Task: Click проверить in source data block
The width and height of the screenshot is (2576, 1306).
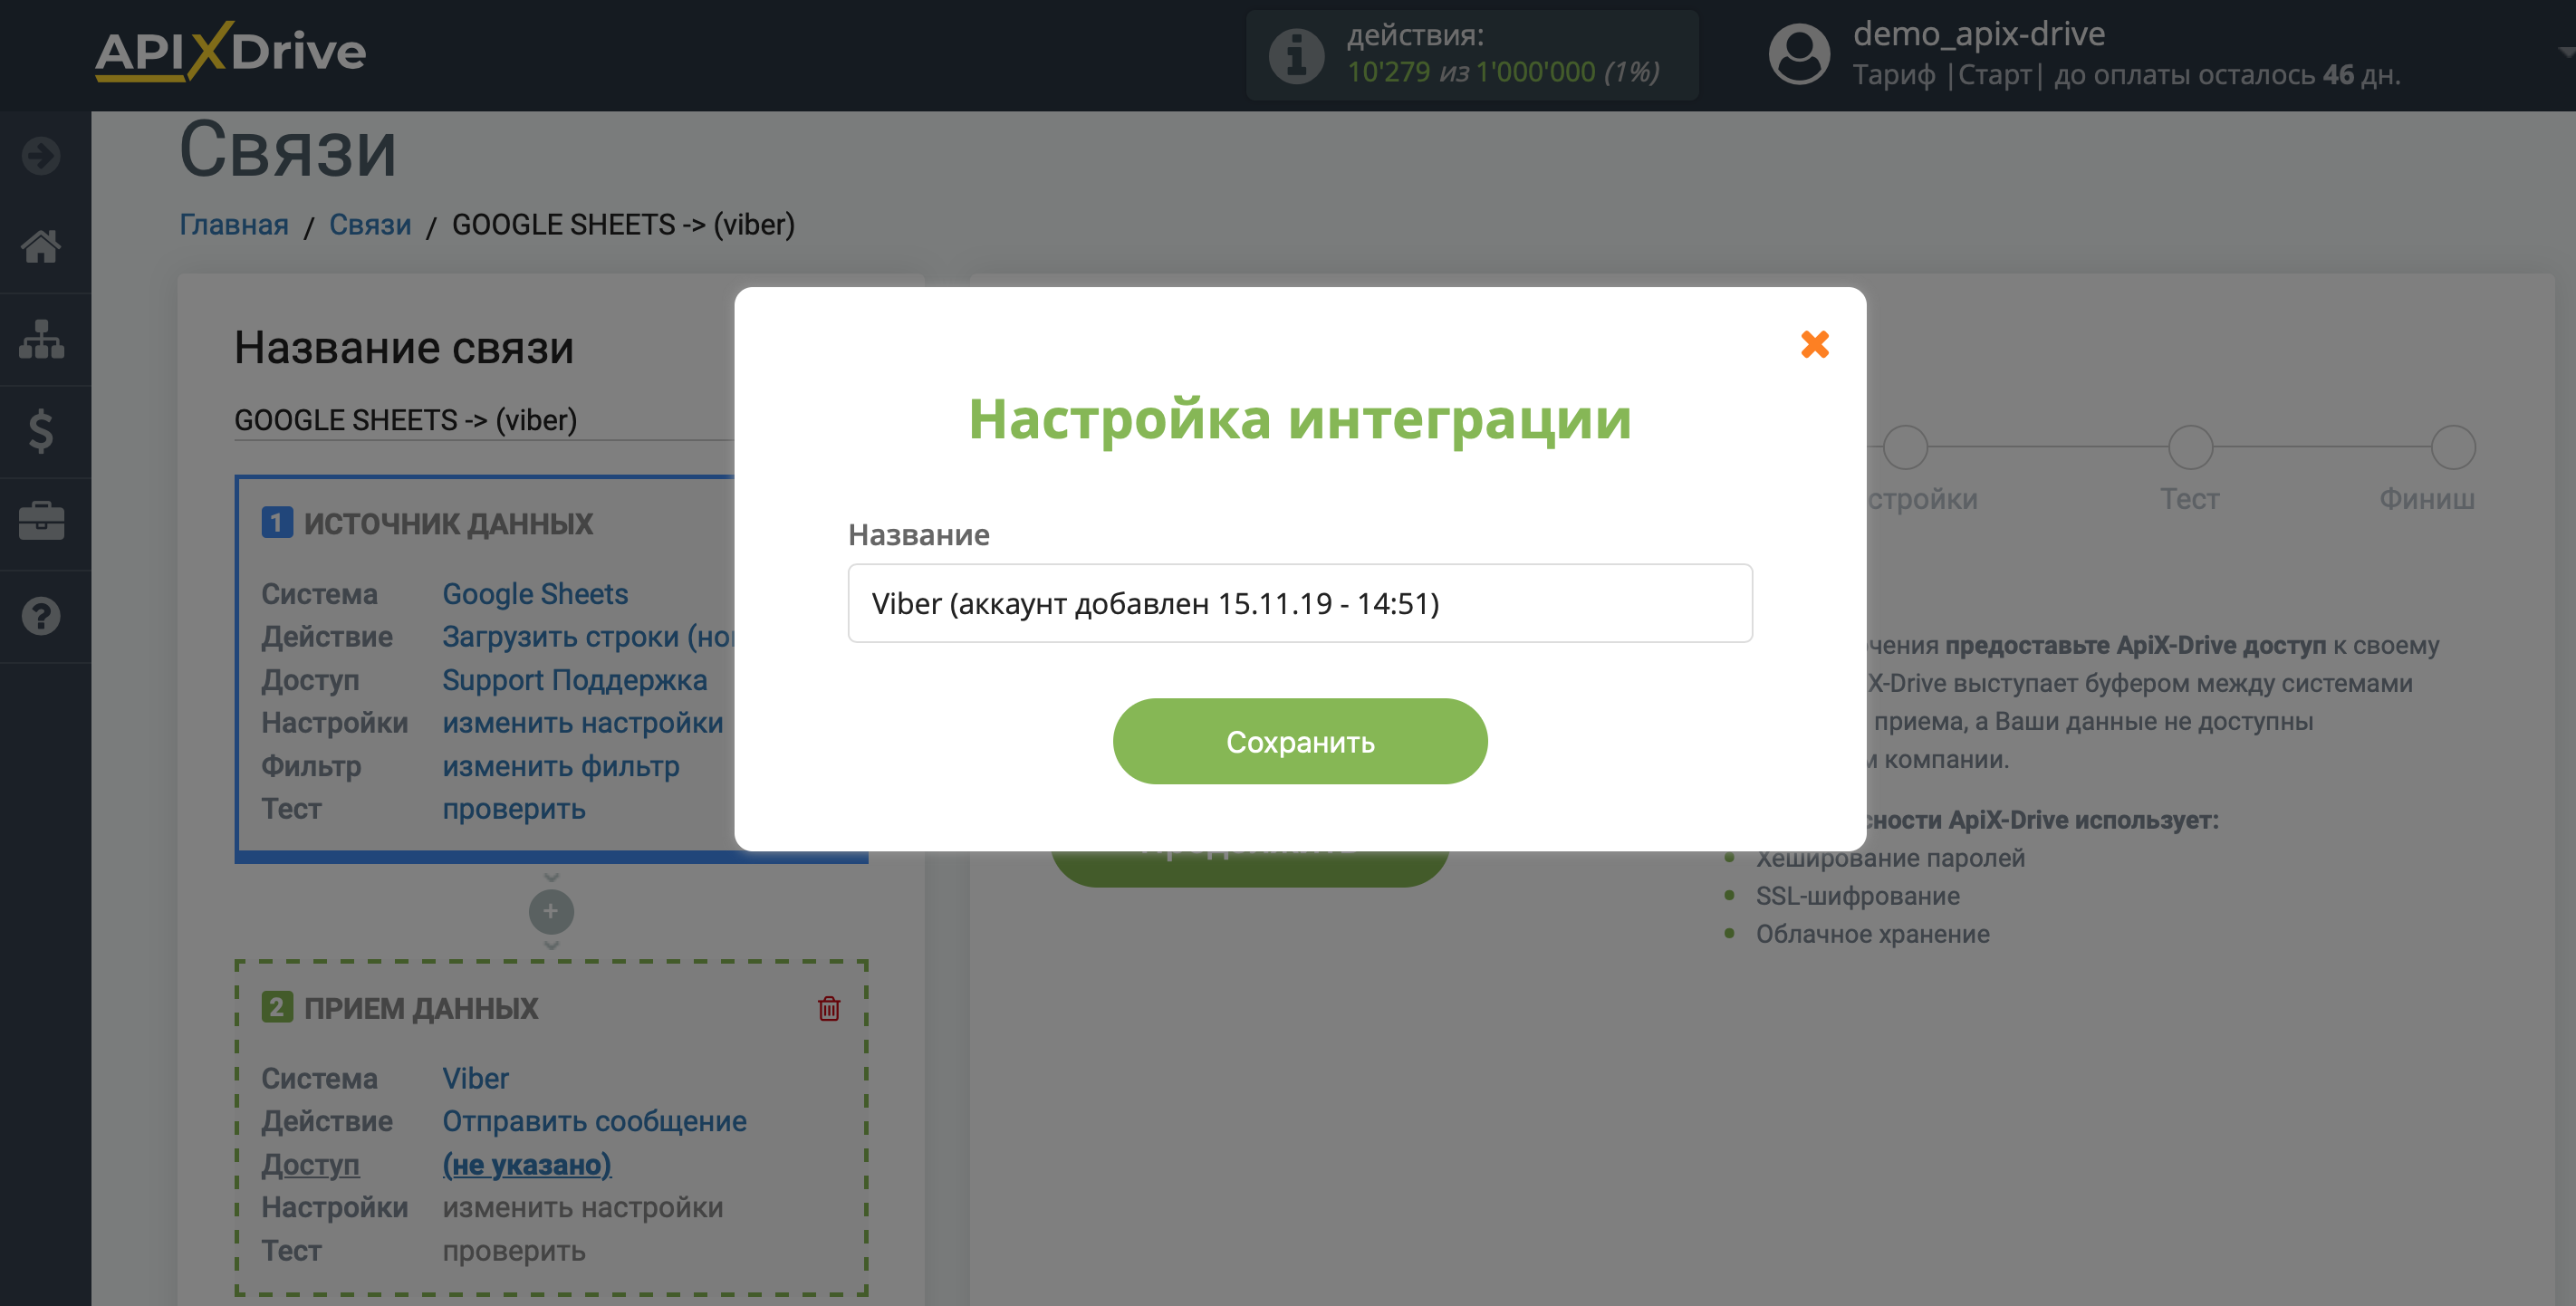Action: [x=514, y=808]
